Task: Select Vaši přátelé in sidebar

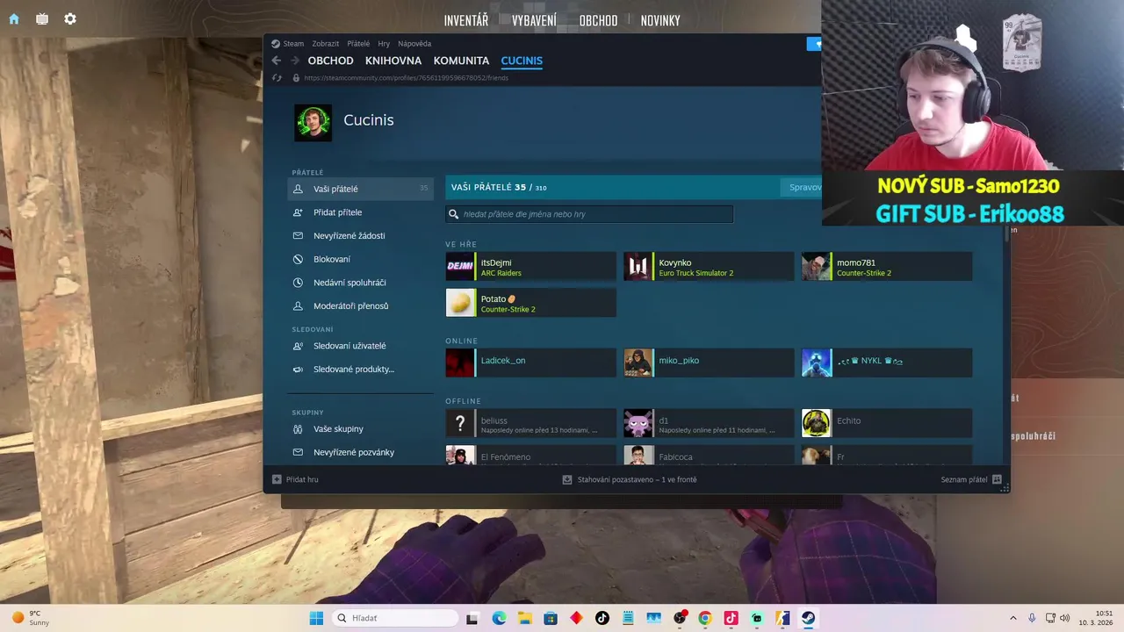Action: (360, 189)
